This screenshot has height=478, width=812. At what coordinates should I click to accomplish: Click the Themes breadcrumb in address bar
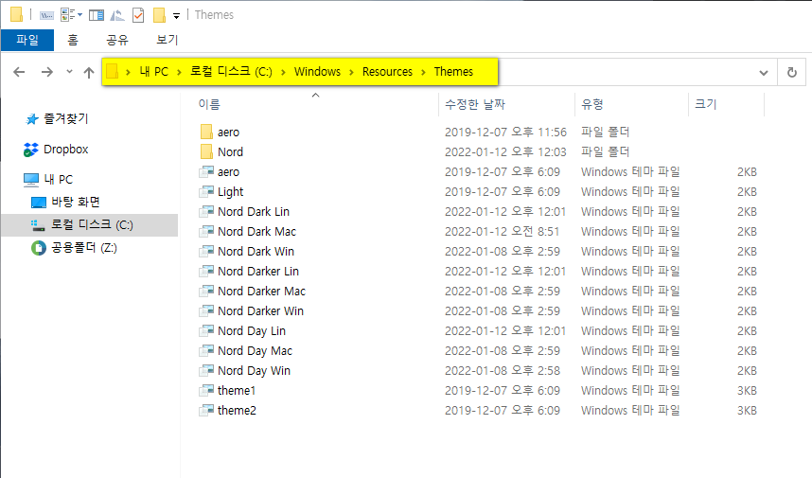453,72
